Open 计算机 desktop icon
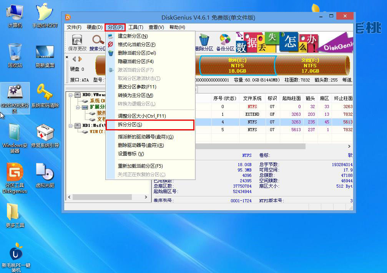This screenshot has height=273, width=387. pos(15,15)
